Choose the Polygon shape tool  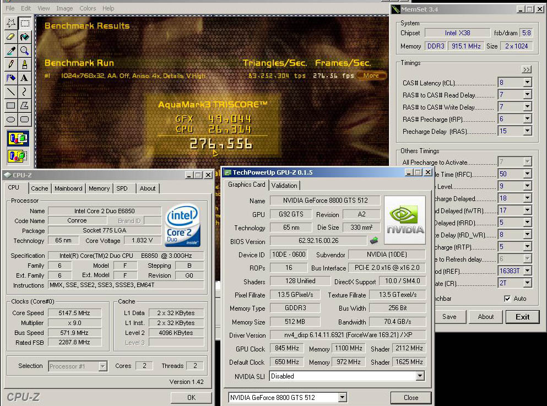point(24,105)
